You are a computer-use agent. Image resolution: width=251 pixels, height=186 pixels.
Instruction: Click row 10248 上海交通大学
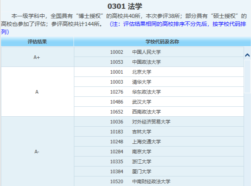pos(159,141)
